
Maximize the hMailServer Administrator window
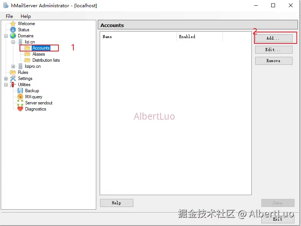point(273,5)
